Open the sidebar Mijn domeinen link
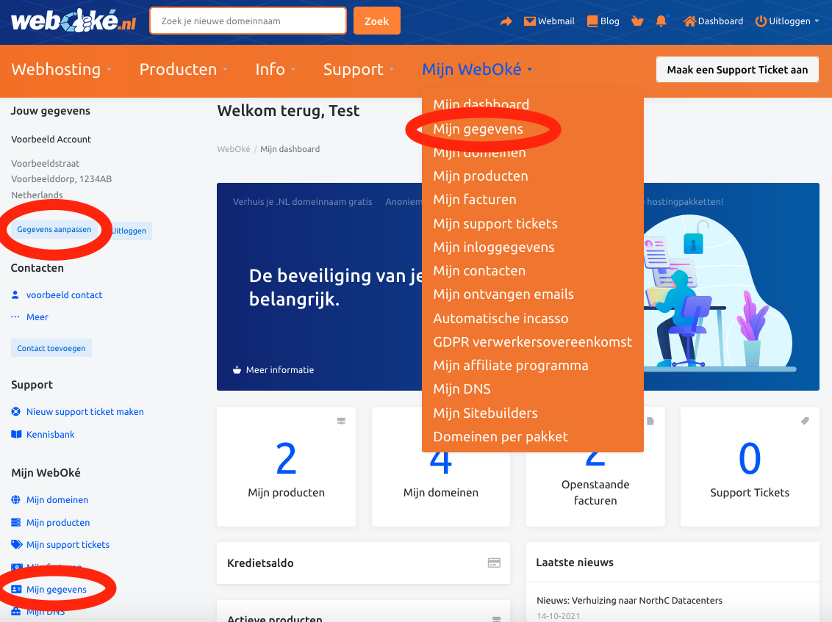Viewport: 832px width, 622px height. (57, 499)
